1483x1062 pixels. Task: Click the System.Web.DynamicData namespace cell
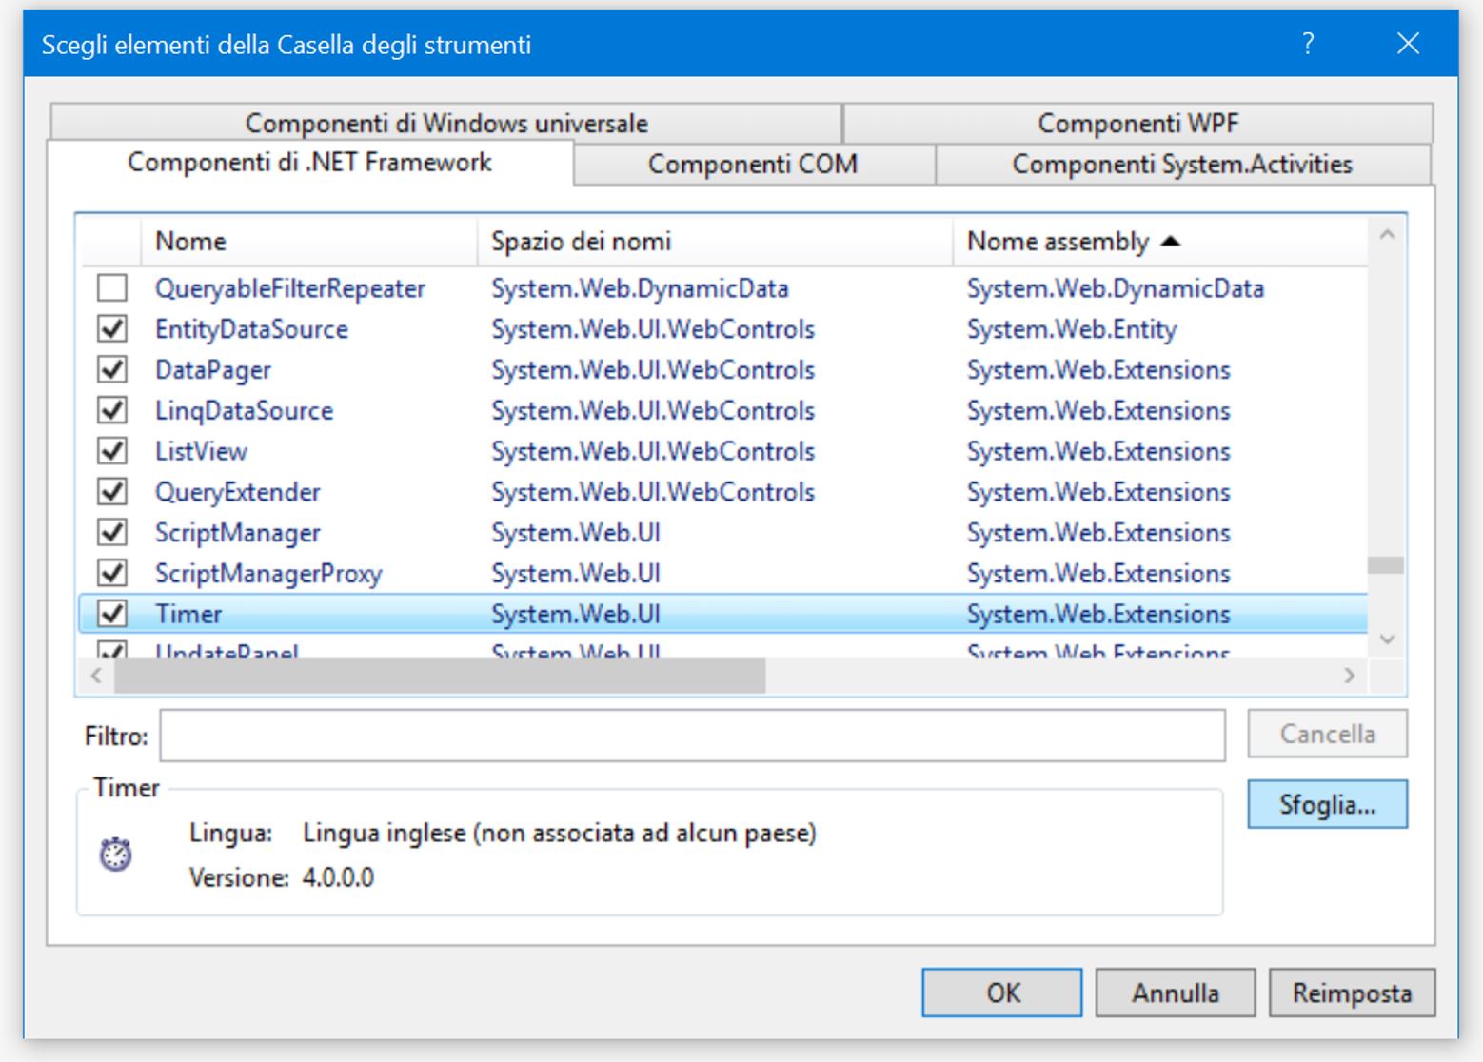coord(640,288)
